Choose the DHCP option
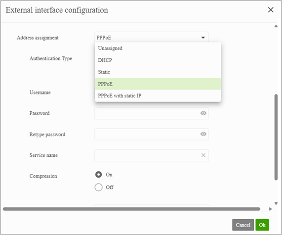Image resolution: width=282 pixels, height=235 pixels. point(158,60)
